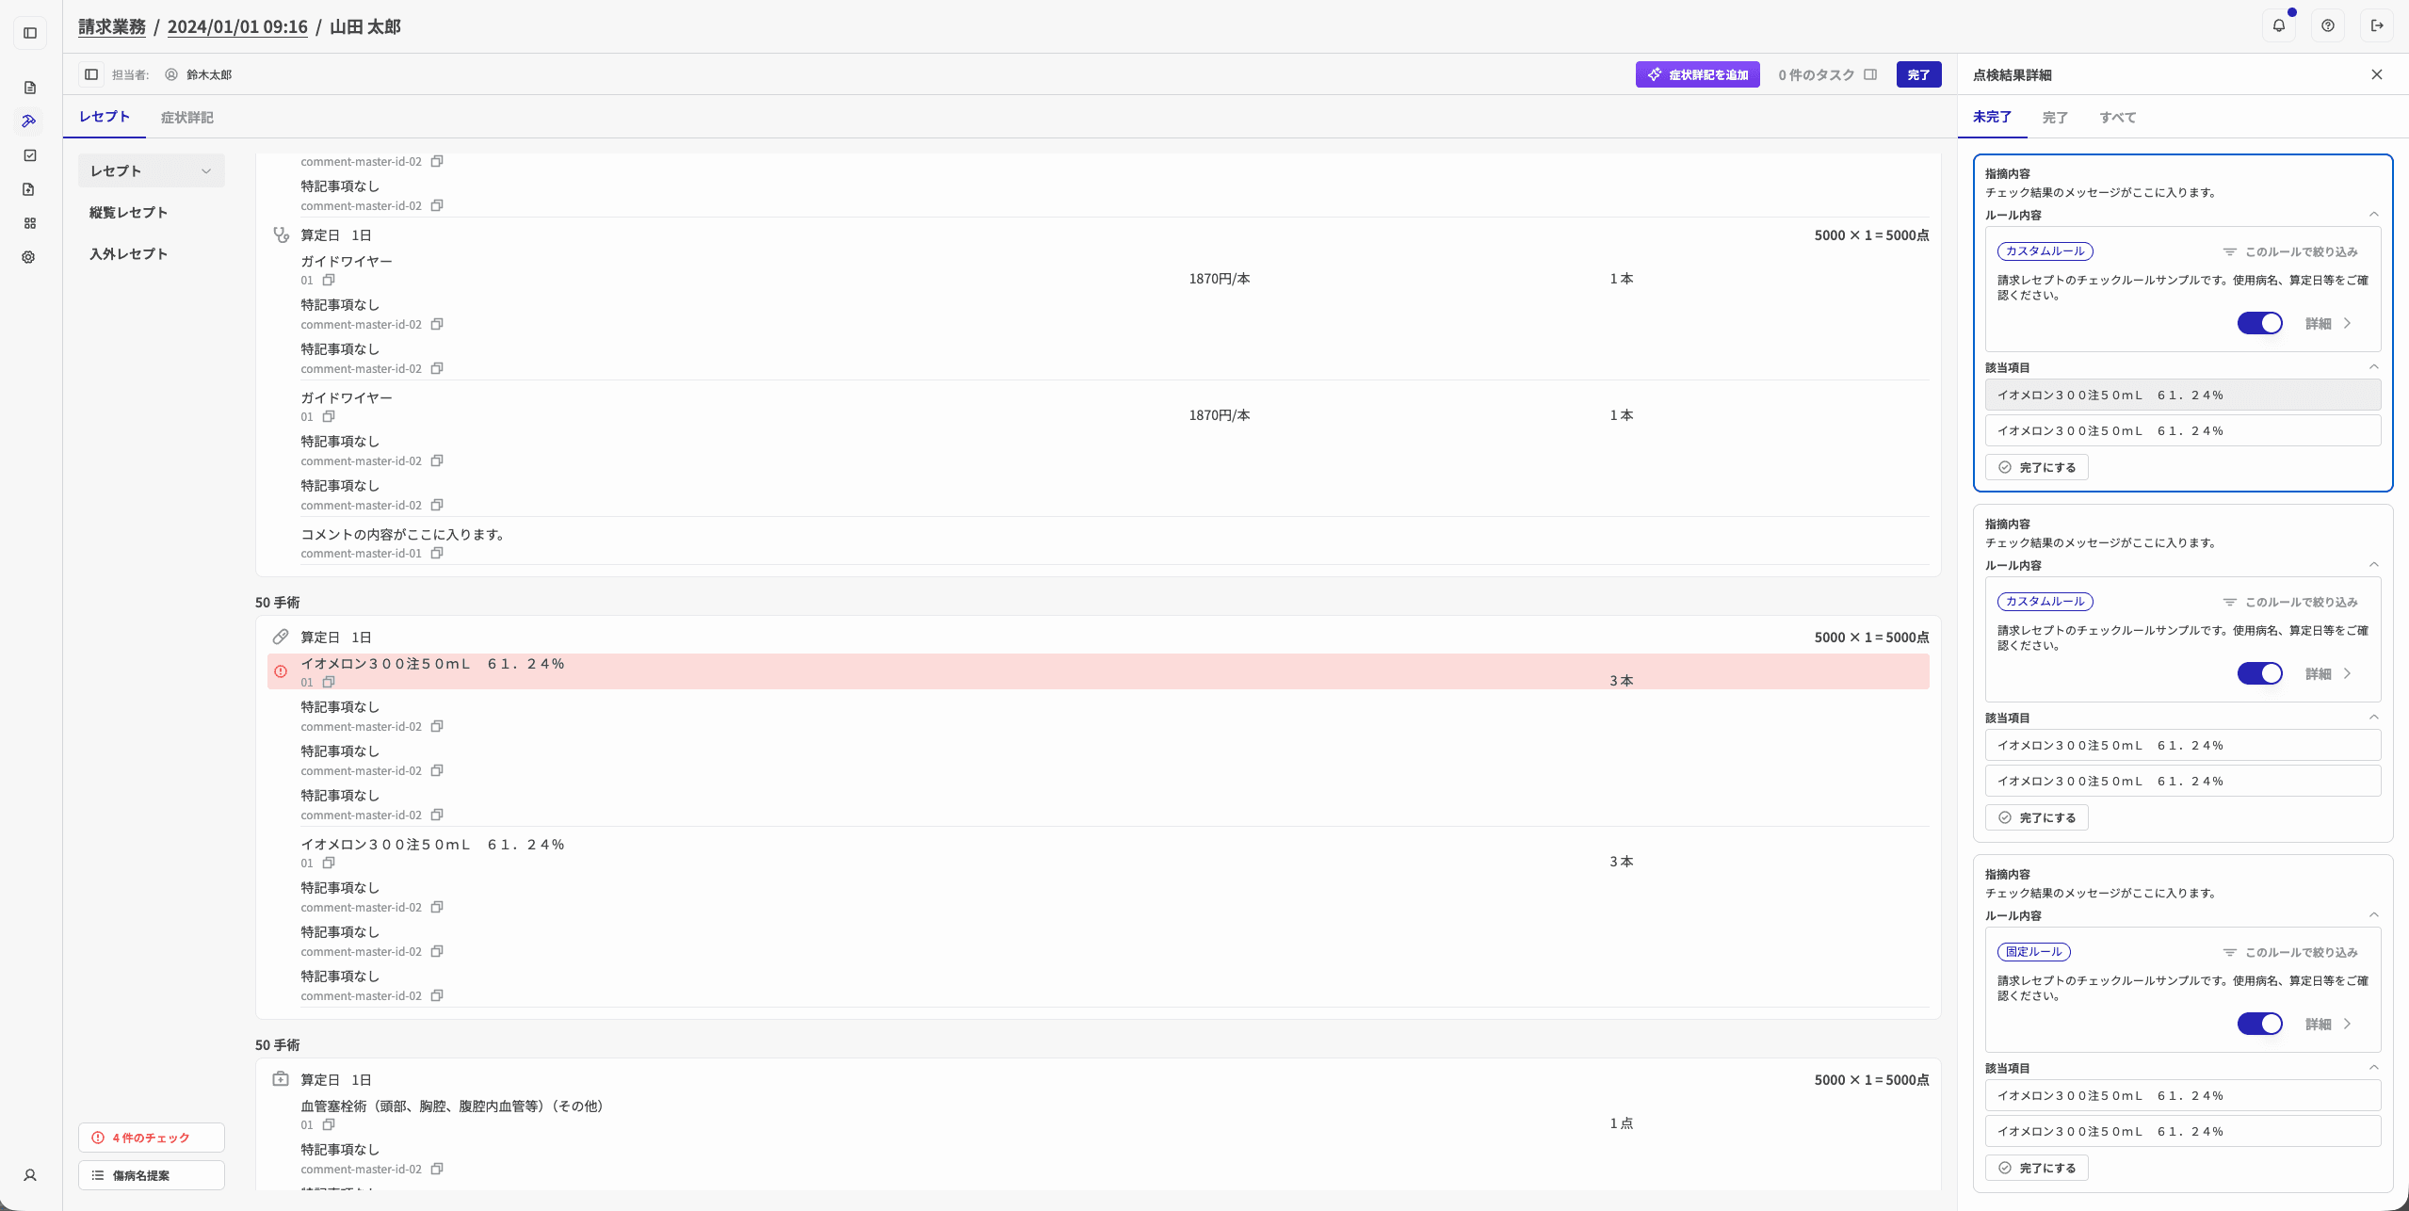This screenshot has height=1211, width=2409.
Task: Click the red alert icon beside イオメロン row
Action: (x=281, y=671)
